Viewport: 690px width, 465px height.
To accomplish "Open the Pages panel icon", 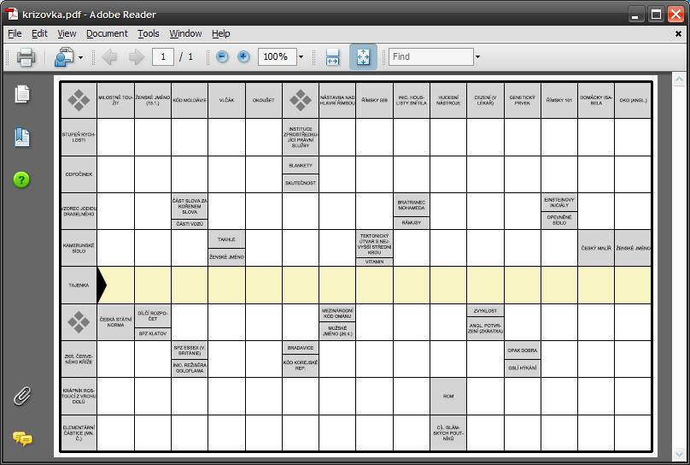I will 22,94.
